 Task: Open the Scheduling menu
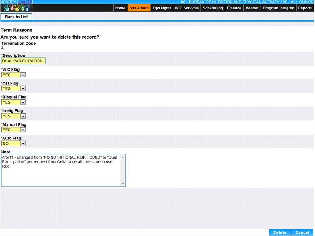(213, 8)
